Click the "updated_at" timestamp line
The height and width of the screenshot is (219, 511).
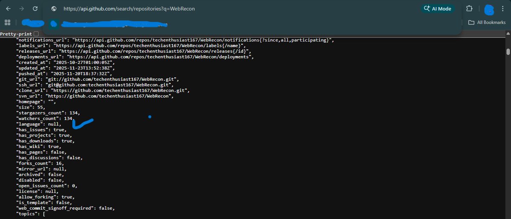(66, 68)
